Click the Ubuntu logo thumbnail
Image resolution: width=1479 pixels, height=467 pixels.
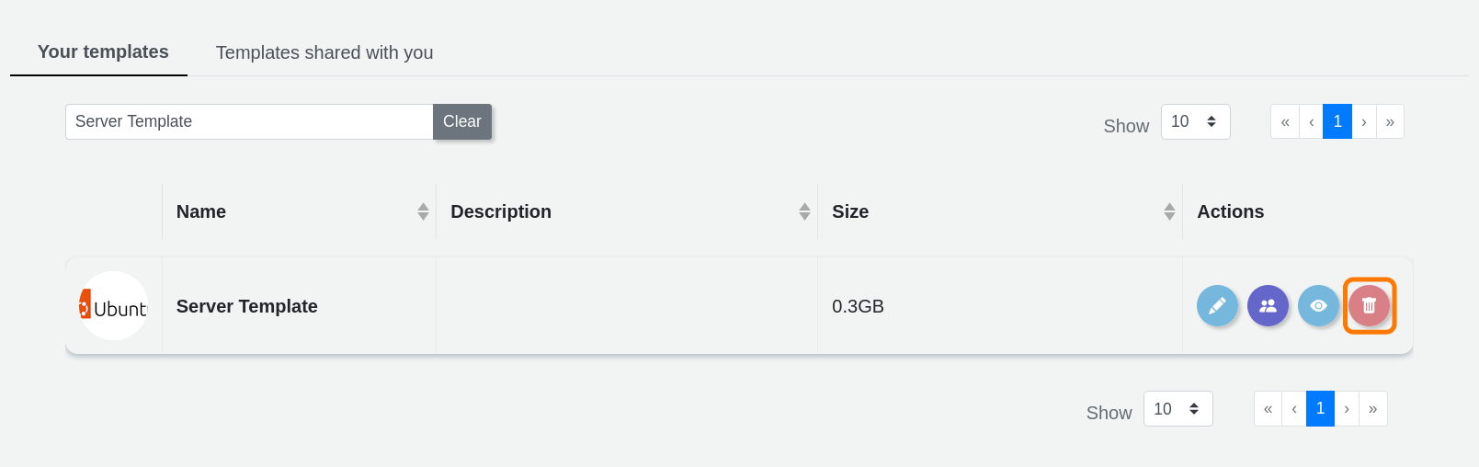tap(113, 306)
